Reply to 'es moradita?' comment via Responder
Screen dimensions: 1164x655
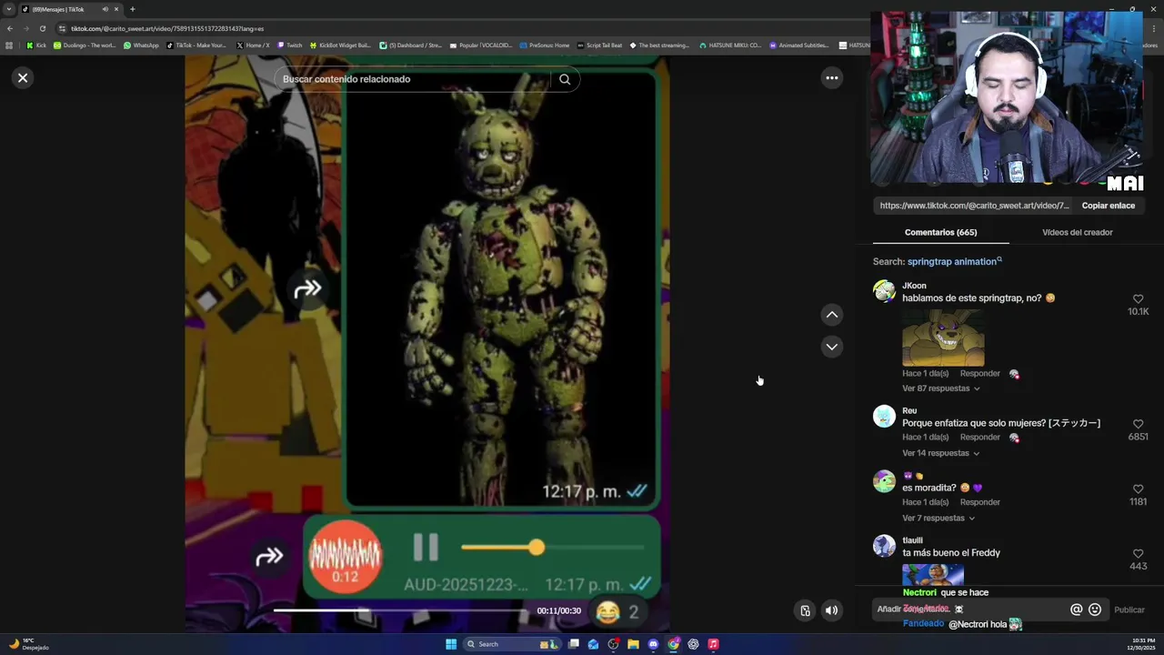pyautogui.click(x=979, y=502)
